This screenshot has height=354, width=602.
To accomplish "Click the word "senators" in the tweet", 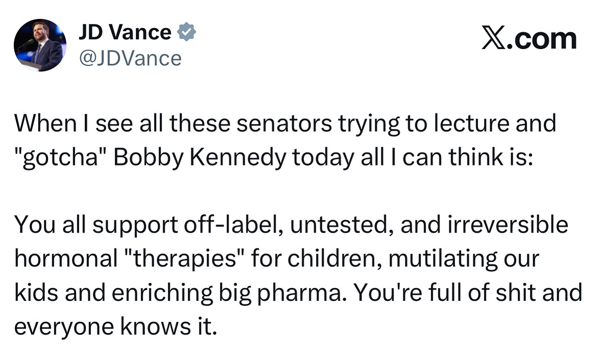I will tap(284, 124).
